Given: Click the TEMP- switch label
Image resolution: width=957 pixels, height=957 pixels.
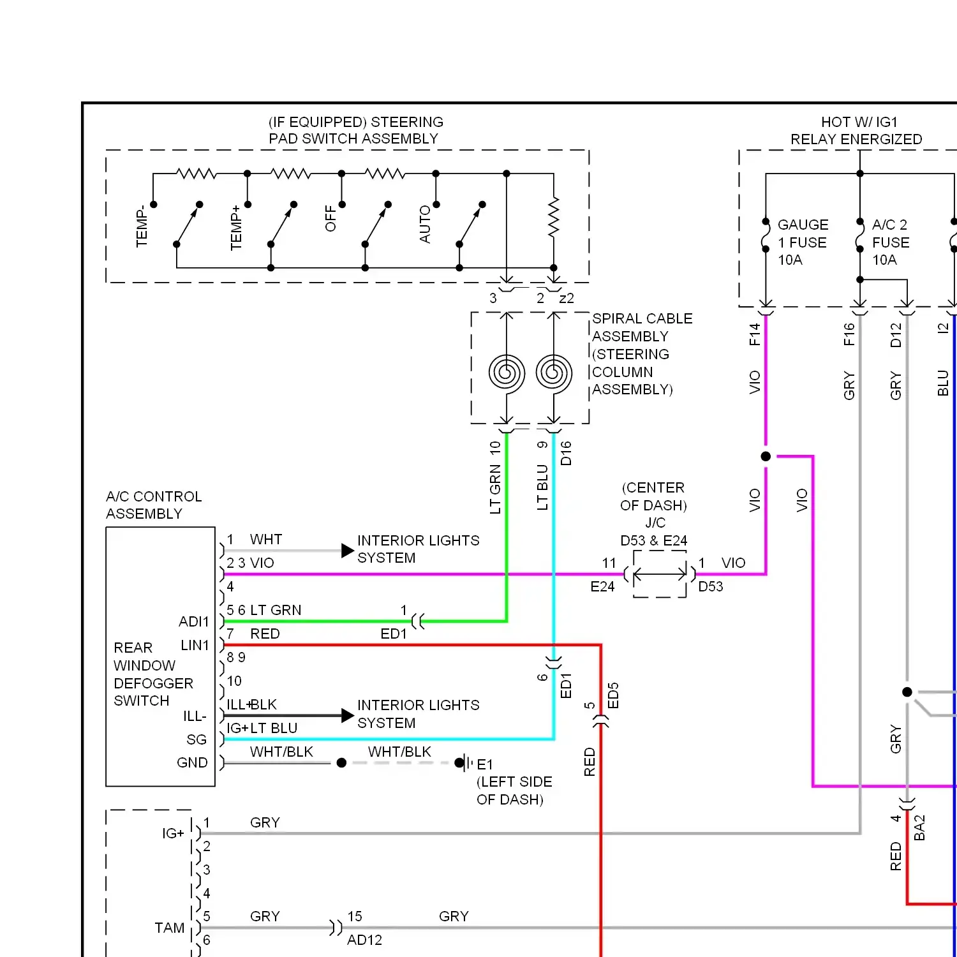Looking at the screenshot, I should [142, 226].
